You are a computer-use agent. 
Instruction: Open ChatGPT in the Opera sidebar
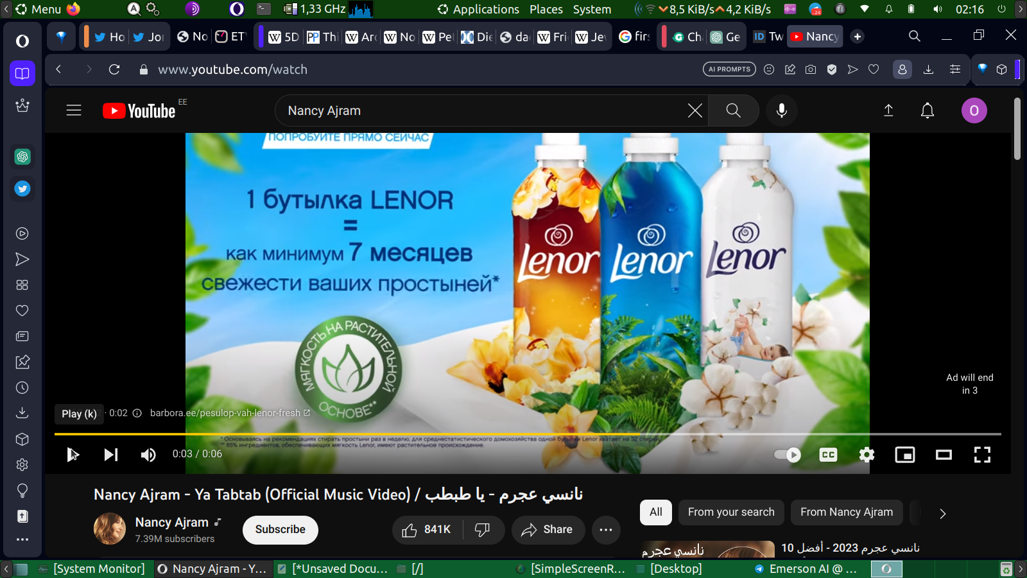point(22,157)
